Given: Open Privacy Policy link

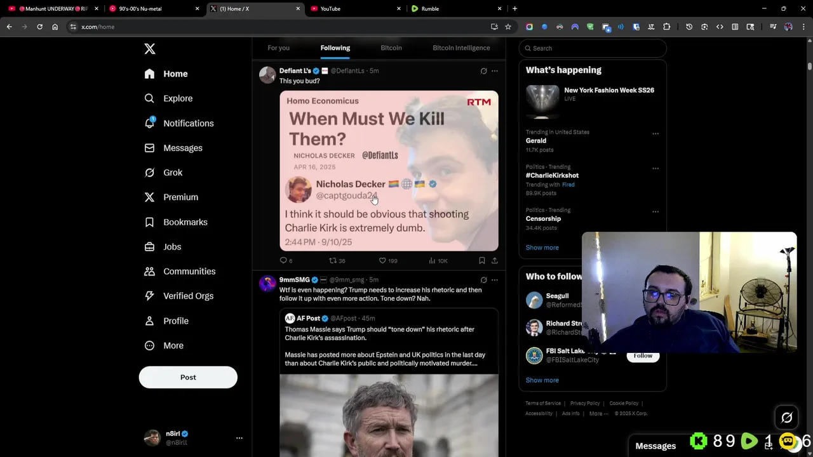Looking at the screenshot, I should click(585, 403).
